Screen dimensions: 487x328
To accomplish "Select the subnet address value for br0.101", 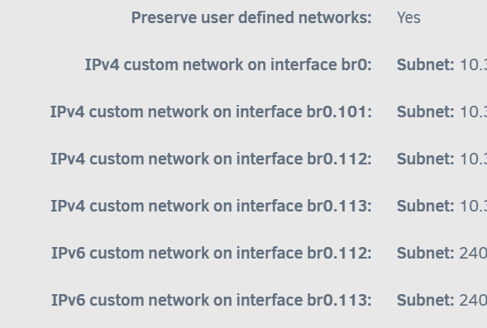I will click(x=473, y=112).
